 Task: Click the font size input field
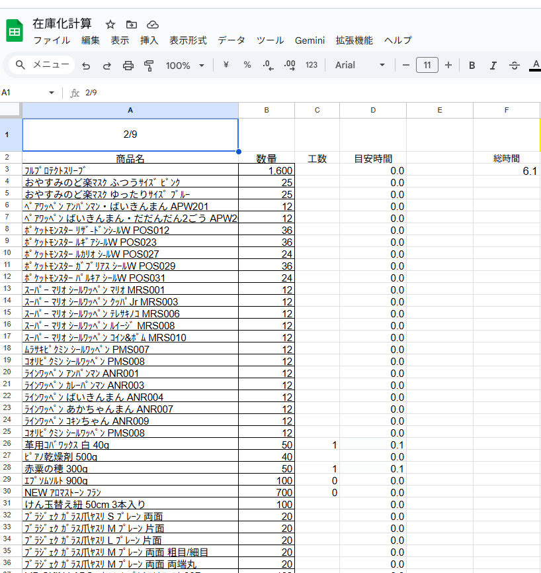pyautogui.click(x=427, y=65)
